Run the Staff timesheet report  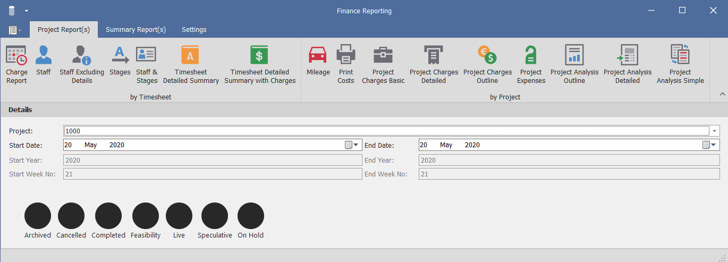coord(44,60)
